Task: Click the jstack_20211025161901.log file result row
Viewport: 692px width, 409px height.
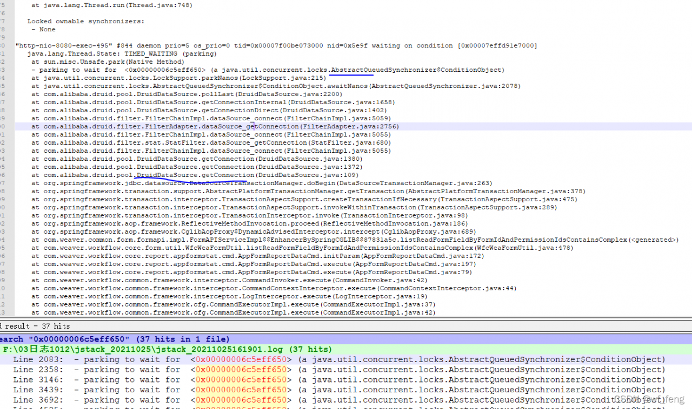Action: pos(168,349)
